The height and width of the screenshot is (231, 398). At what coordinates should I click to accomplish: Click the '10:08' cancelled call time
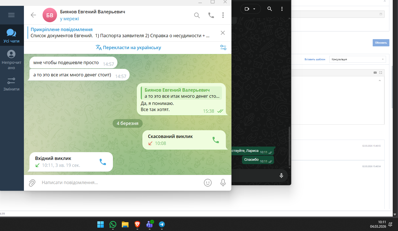pos(160,143)
